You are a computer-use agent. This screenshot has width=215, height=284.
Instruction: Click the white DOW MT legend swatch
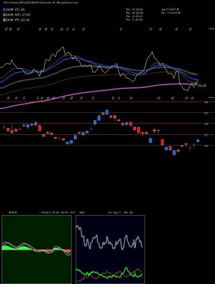tap(5, 15)
